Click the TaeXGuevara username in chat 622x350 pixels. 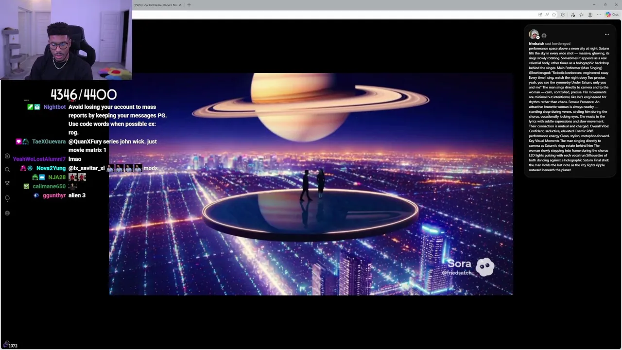49,141
